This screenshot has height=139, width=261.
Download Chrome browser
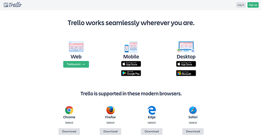(69, 131)
